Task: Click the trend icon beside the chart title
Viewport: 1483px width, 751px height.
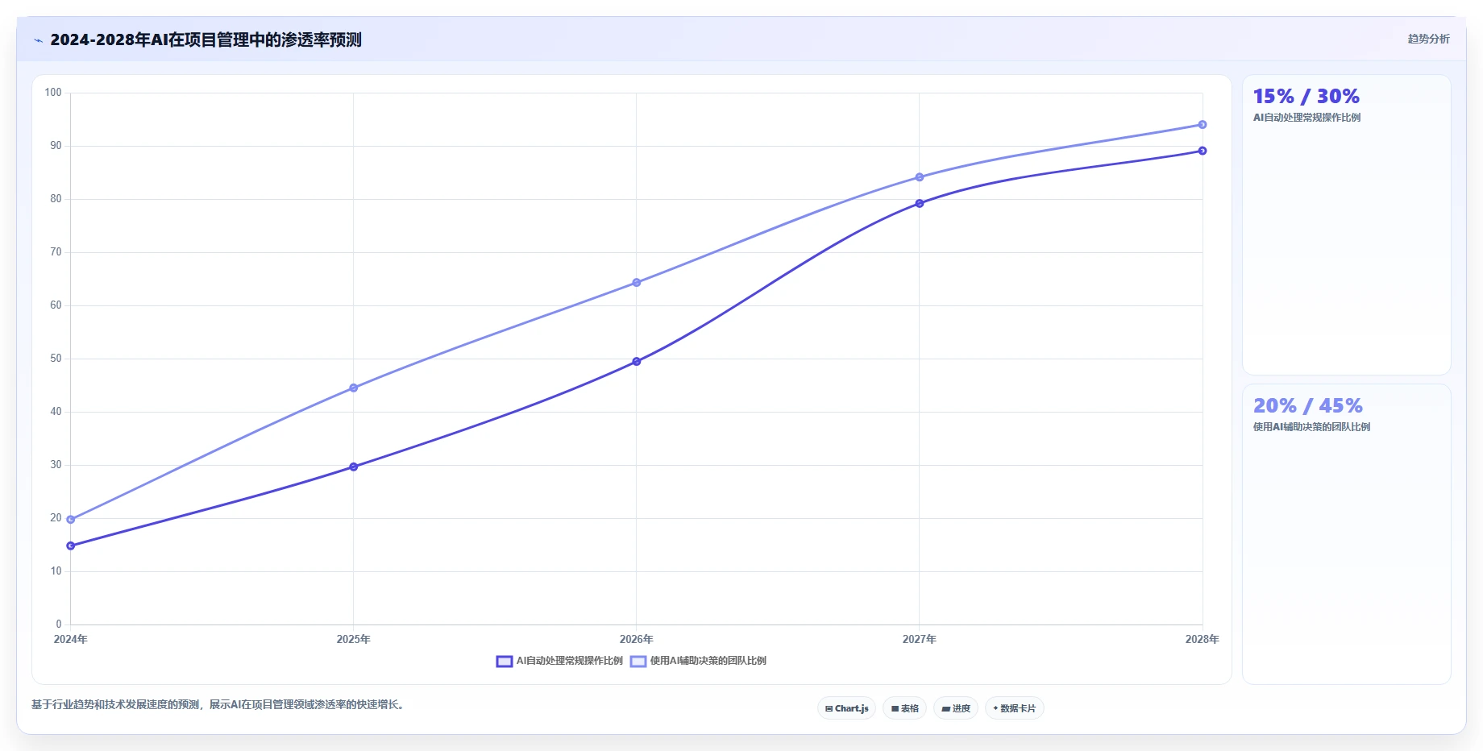Action: [38, 40]
